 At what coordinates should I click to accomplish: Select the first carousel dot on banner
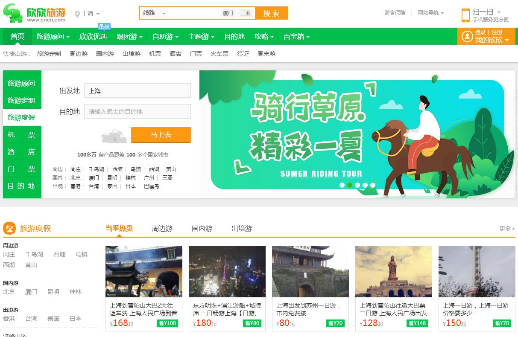342,185
